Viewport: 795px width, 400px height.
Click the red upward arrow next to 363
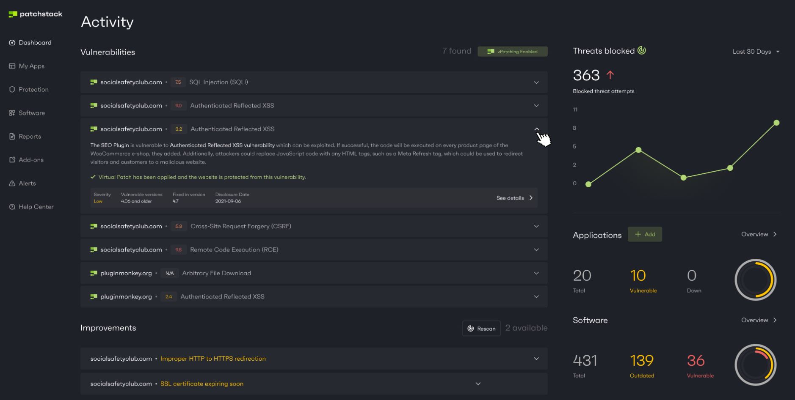click(x=610, y=75)
